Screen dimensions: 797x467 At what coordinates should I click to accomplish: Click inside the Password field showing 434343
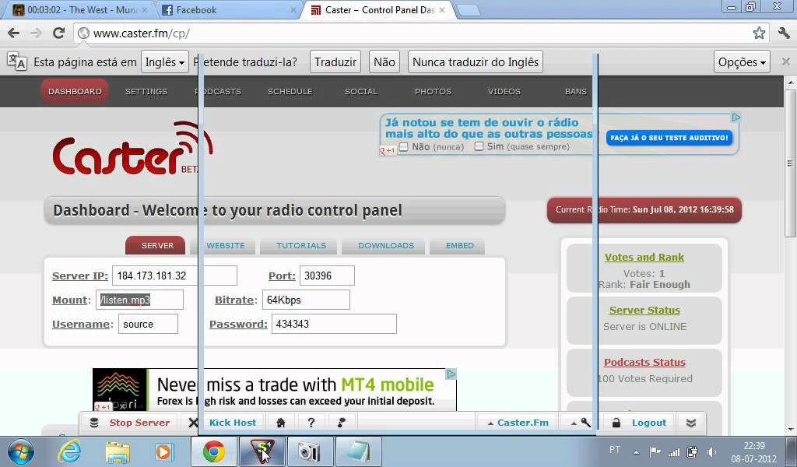click(x=334, y=324)
